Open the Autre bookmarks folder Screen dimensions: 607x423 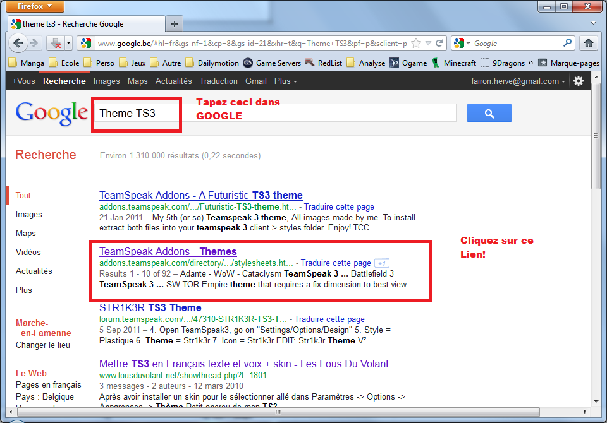coord(166,63)
